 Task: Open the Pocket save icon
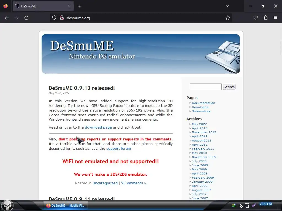256,18
